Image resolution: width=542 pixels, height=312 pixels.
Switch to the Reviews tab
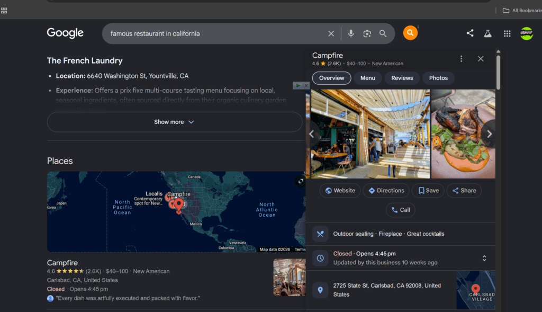point(402,78)
